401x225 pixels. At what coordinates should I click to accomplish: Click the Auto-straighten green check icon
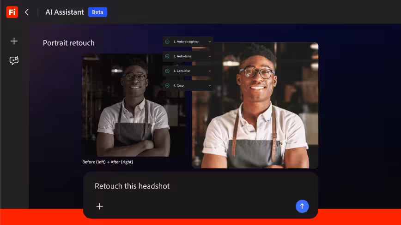167,41
